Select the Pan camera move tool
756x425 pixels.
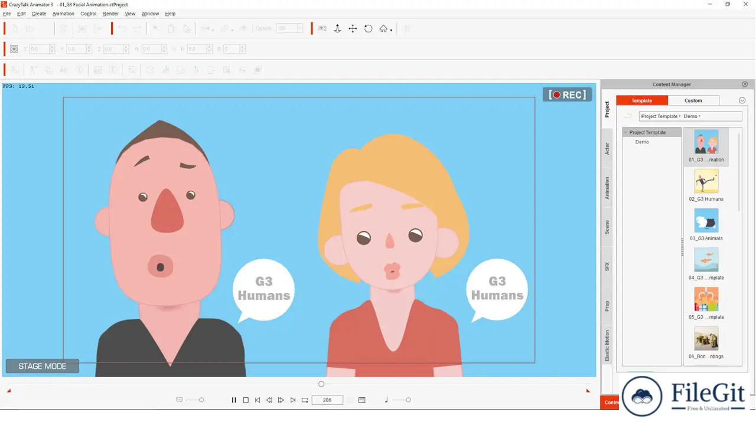pos(353,28)
